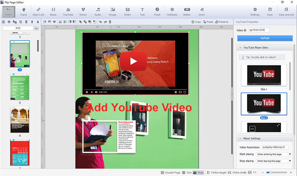The width and height of the screenshot is (297, 176).
Task: Zoom in with plus button
Action: click(291, 173)
